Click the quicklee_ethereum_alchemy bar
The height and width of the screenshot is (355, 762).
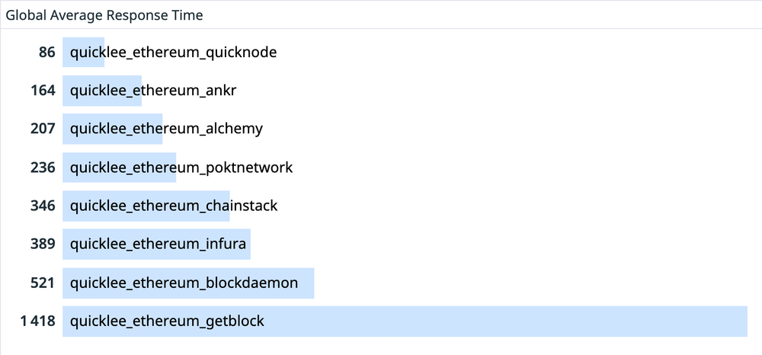coord(112,129)
